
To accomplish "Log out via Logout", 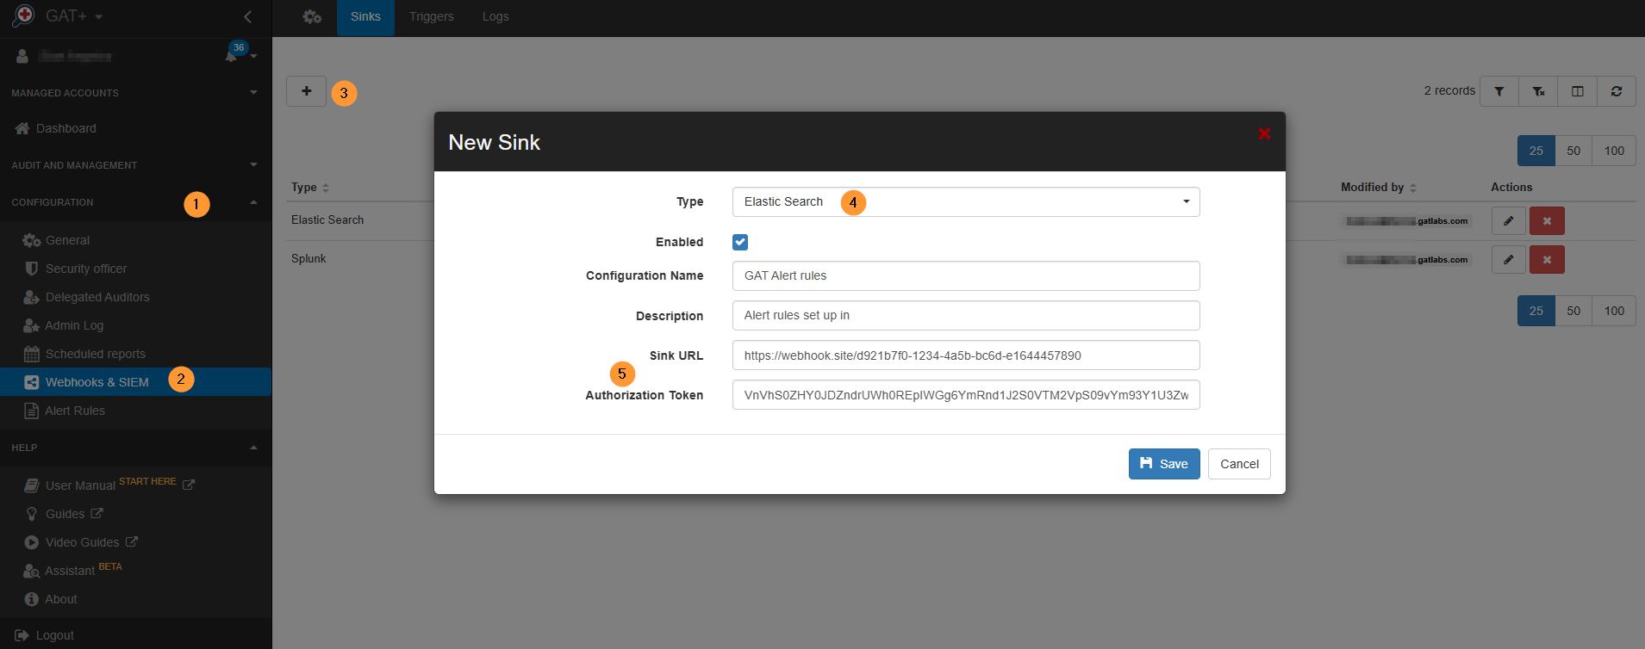I will click(x=45, y=635).
